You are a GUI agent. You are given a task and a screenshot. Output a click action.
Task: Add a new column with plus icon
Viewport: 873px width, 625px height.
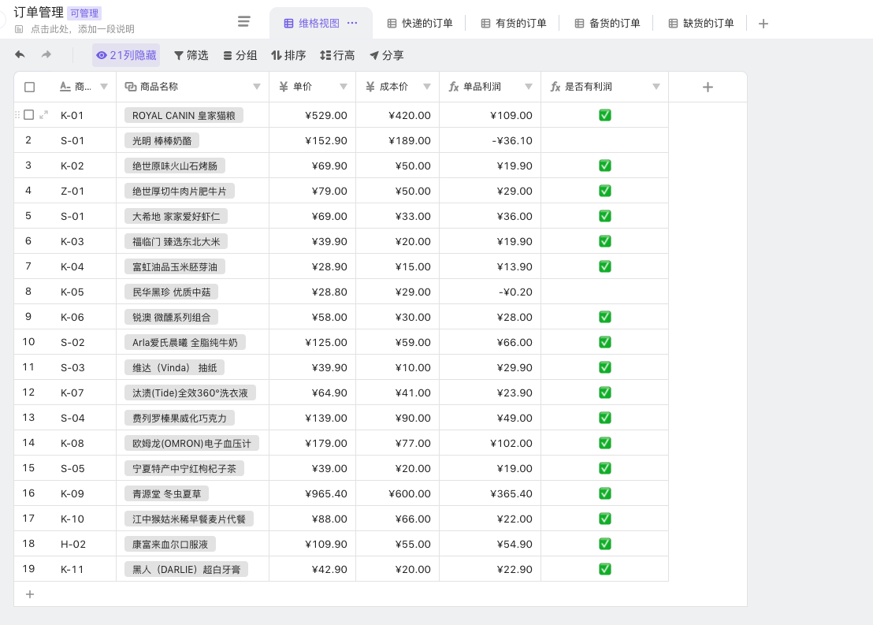click(707, 87)
